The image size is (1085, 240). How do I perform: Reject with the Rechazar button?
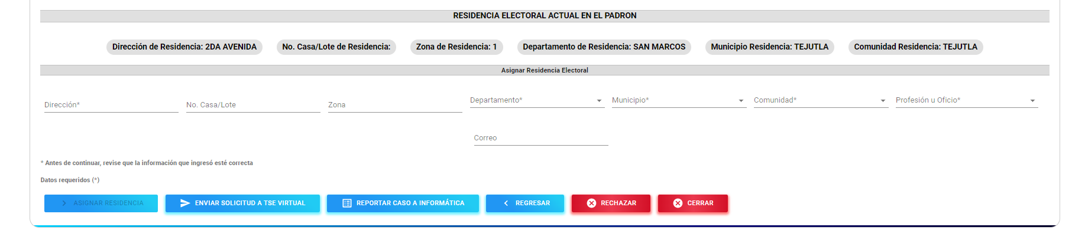[x=611, y=203]
